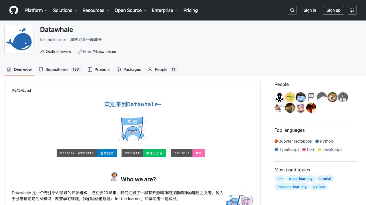The width and height of the screenshot is (366, 205).
Task: Select the deep-learning topic tag
Action: click(301, 179)
